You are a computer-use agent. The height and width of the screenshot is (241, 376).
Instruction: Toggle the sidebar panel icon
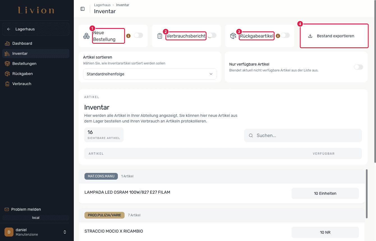point(82,9)
